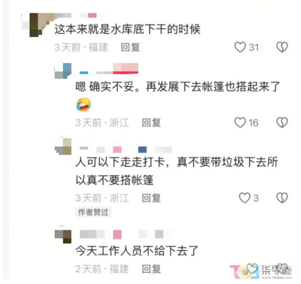Dislike the 确实不妥 tent comment

282,122
